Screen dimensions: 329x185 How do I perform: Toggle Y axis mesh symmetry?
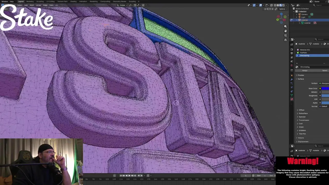pyautogui.click(x=270, y=9)
